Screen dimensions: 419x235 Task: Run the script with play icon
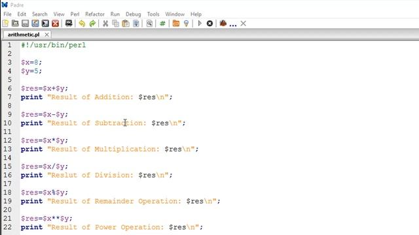coord(200,23)
